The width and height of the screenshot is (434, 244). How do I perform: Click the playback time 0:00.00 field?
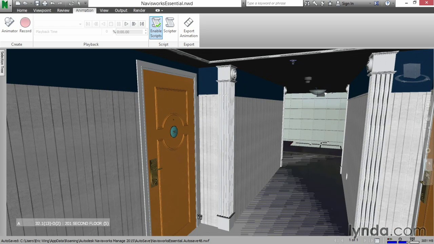130,32
